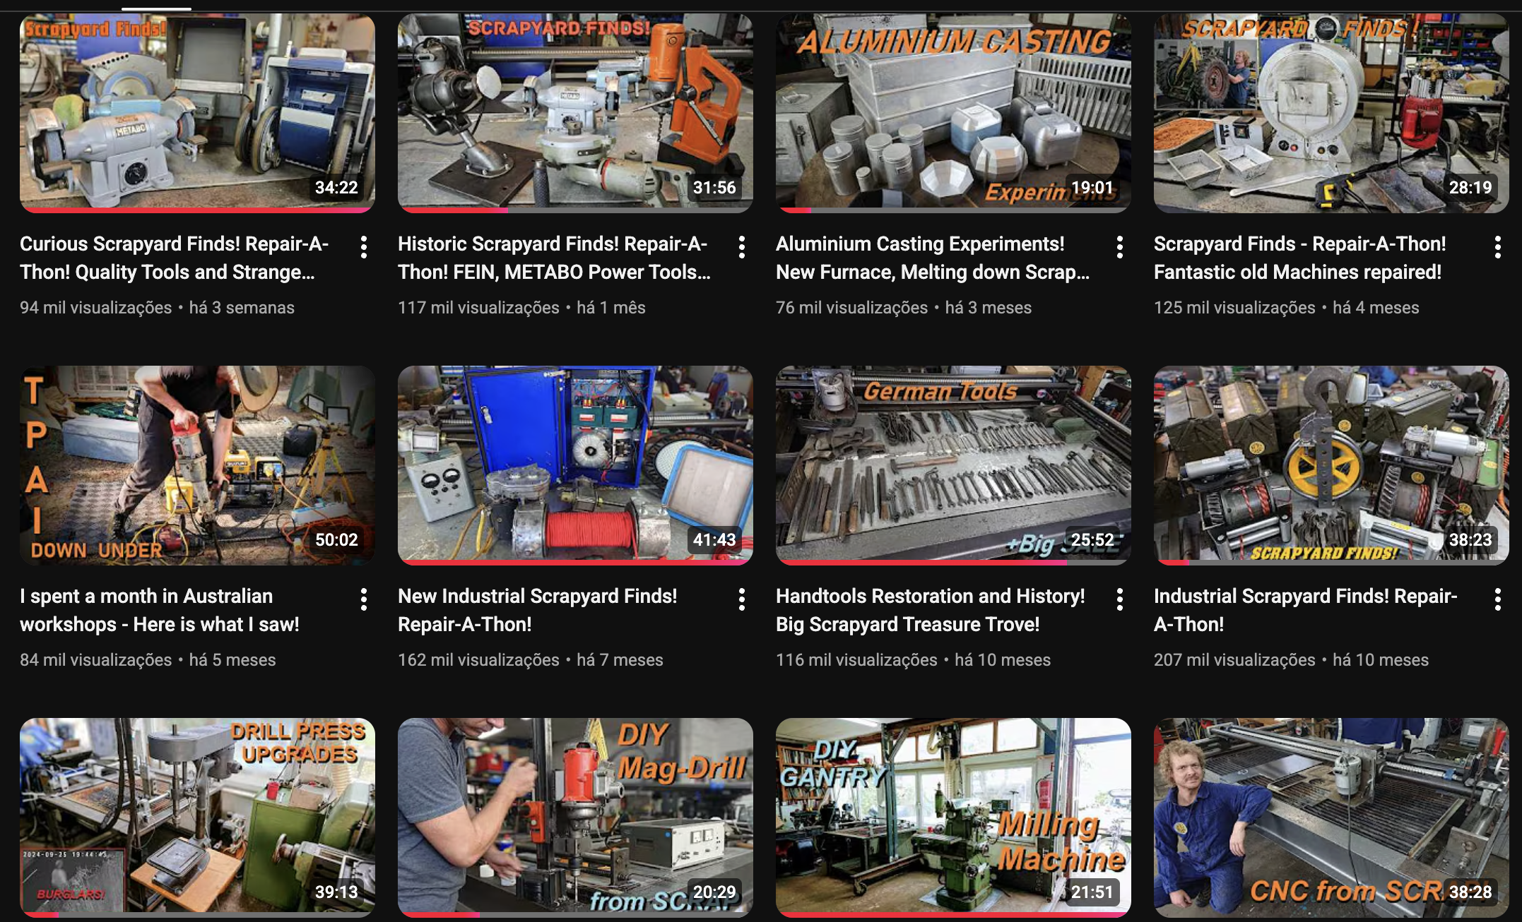Open menu for Handtools Restoration and History video
1522x922 pixels.
click(1119, 599)
